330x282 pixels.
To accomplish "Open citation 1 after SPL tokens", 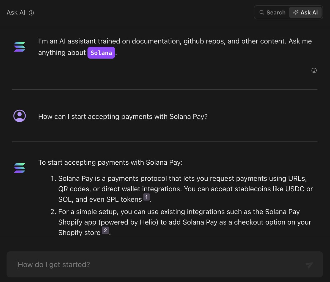I will (x=146, y=197).
